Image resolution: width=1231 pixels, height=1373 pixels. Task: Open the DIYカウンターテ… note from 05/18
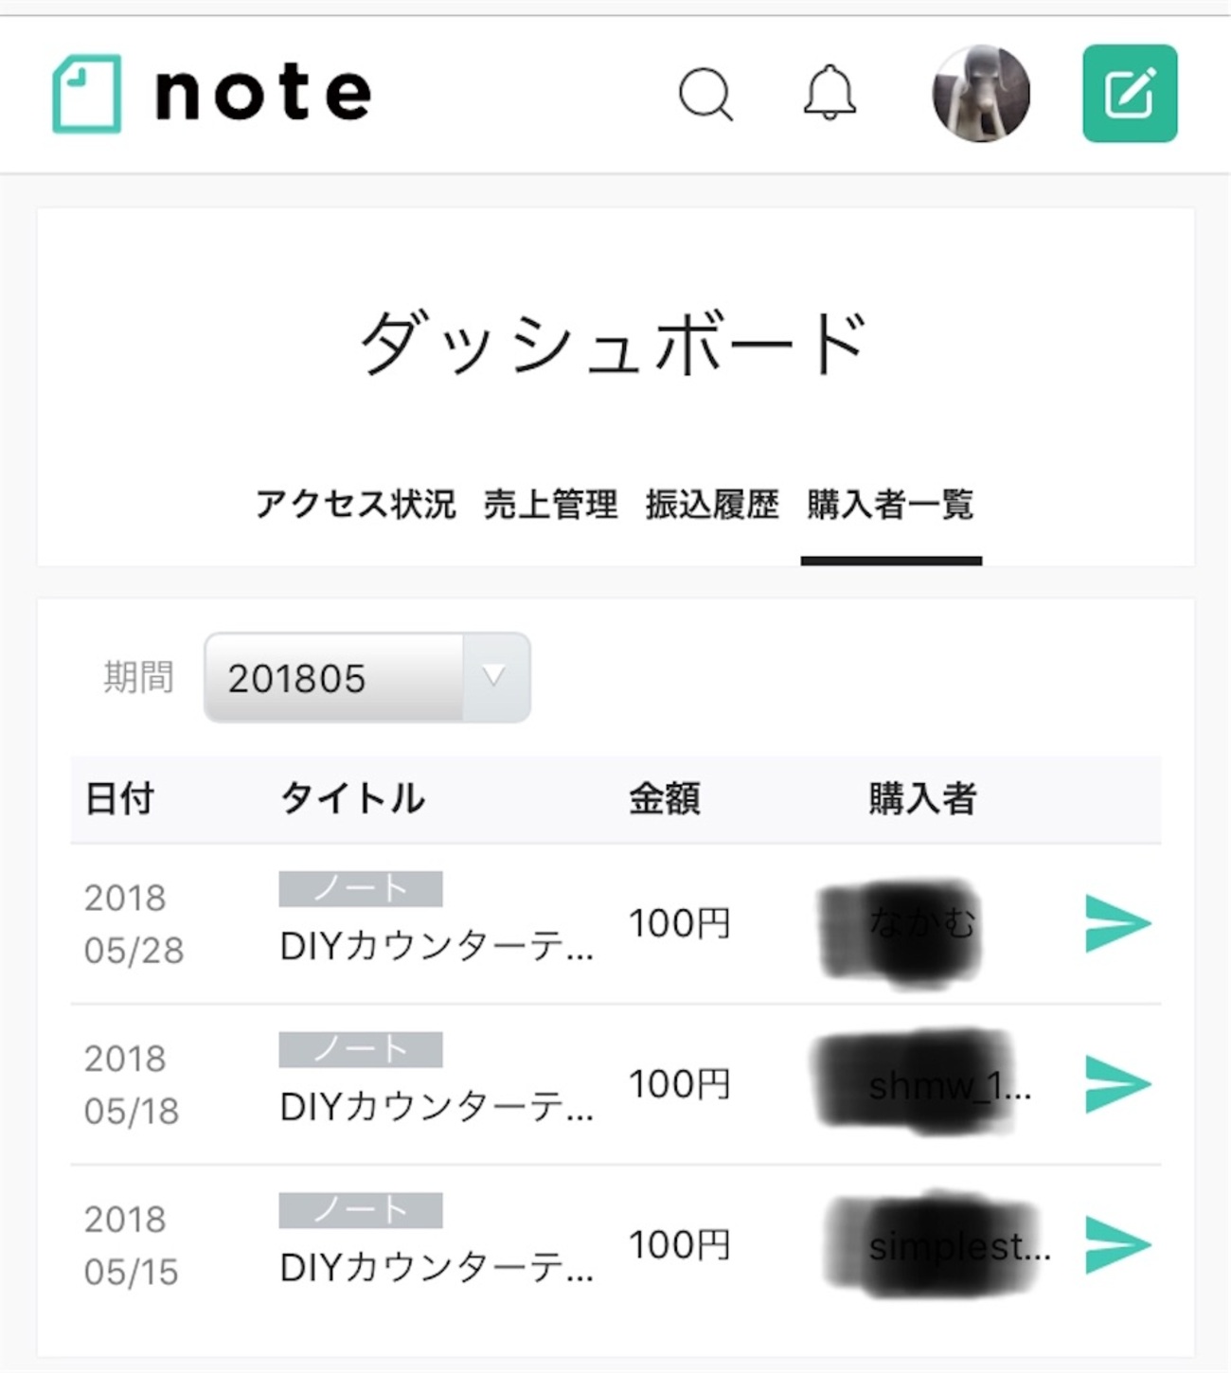[437, 1107]
